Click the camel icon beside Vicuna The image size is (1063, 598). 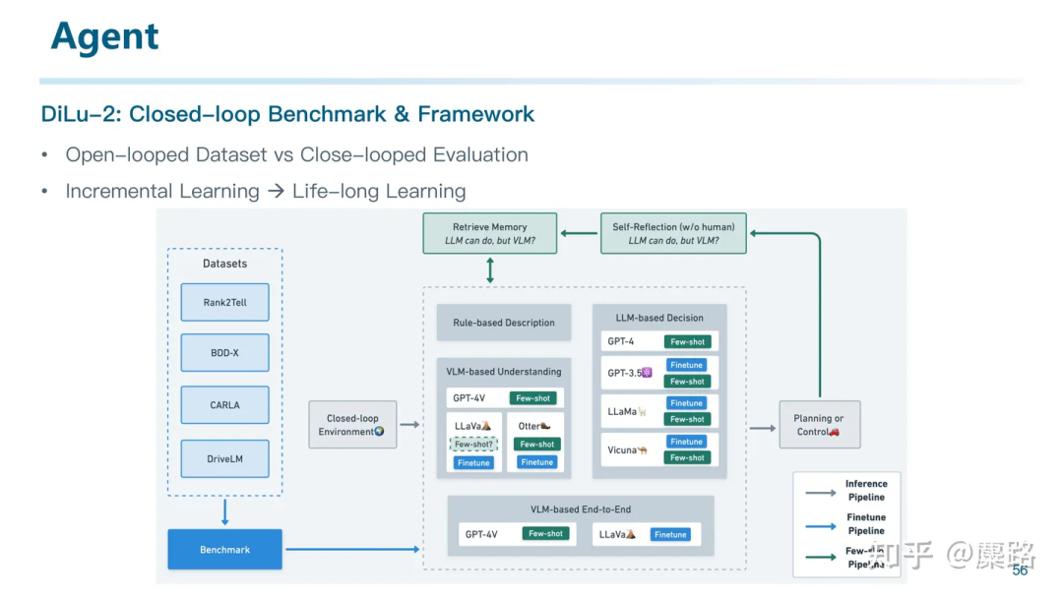643,449
